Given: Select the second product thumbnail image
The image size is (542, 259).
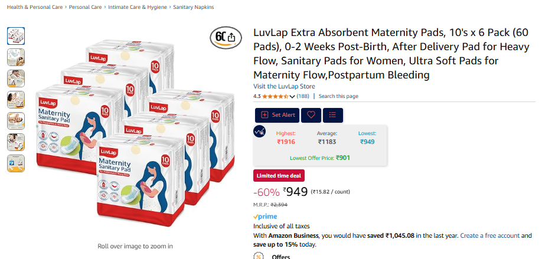Looking at the screenshot, I should (x=16, y=57).
